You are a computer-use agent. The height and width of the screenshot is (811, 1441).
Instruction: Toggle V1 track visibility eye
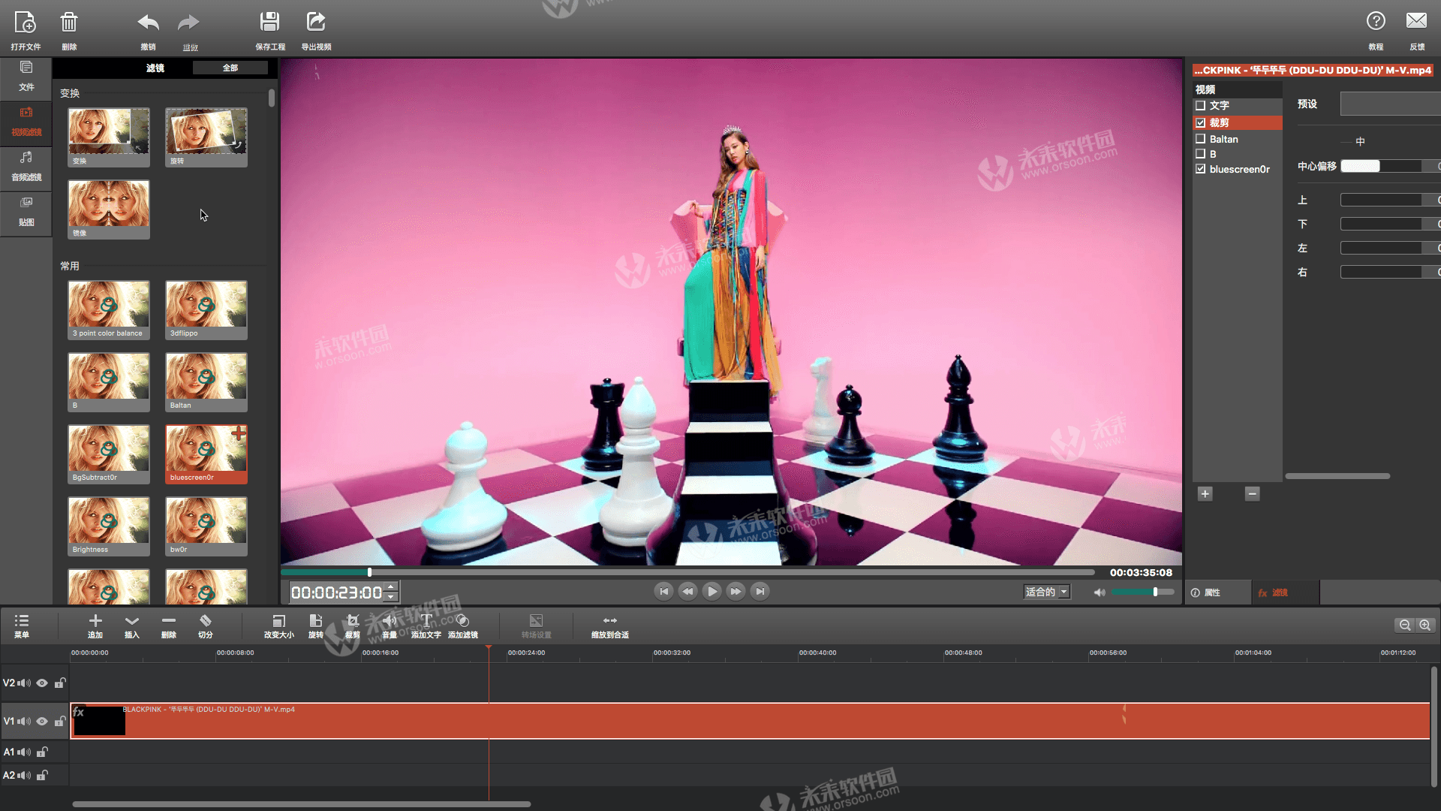42,721
